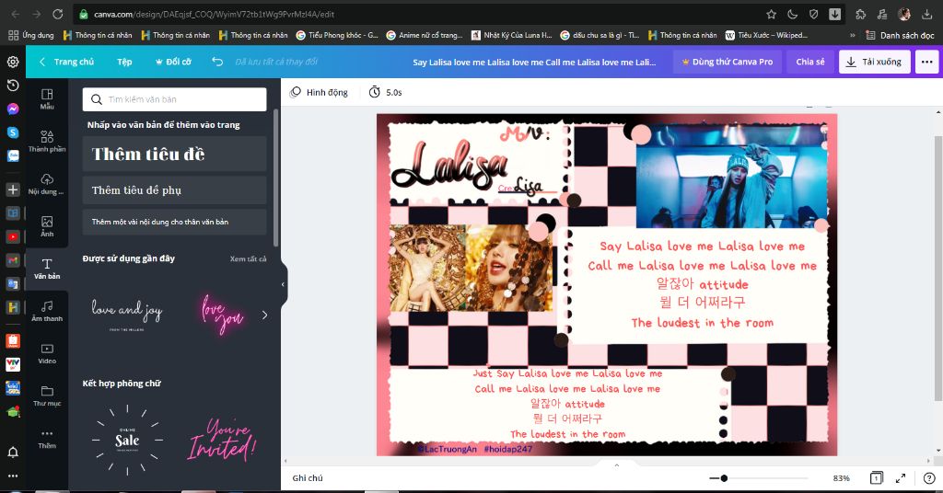This screenshot has height=493, width=943.
Task: Open the three-dot more menu in header
Action: (926, 62)
